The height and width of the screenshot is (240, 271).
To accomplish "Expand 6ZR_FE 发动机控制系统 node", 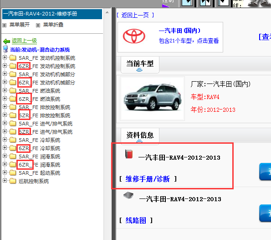I will (5, 65).
